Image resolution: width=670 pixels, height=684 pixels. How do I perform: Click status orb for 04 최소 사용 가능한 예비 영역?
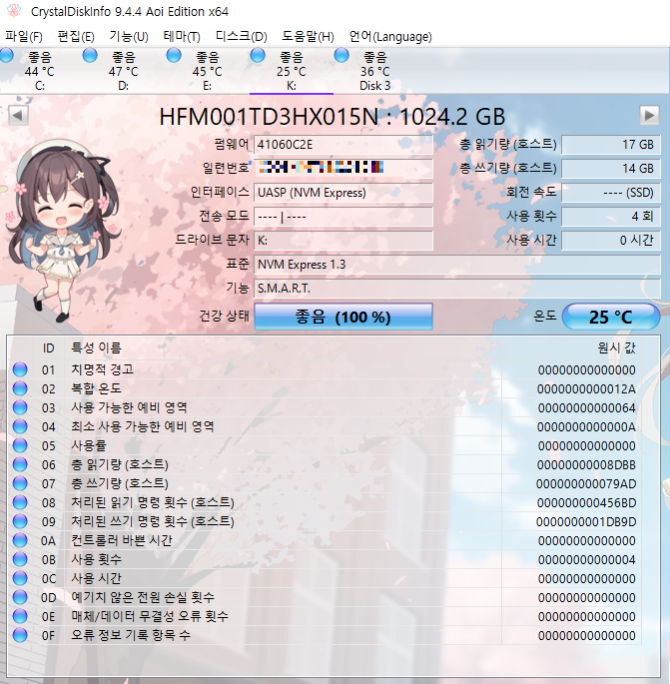coord(20,426)
